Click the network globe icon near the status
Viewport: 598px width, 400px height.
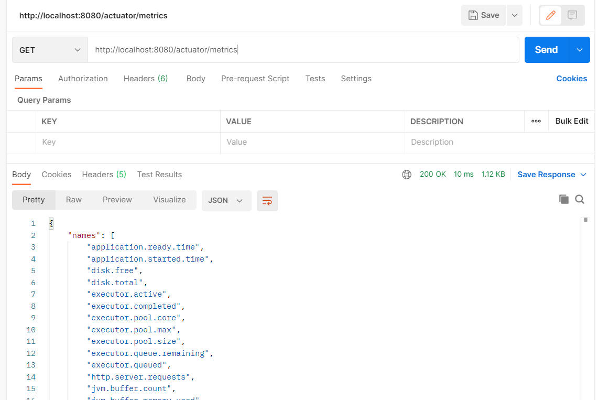click(x=407, y=174)
